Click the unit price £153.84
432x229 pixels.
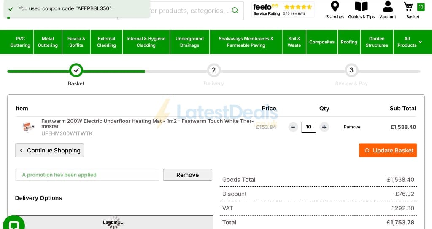pyautogui.click(x=266, y=127)
